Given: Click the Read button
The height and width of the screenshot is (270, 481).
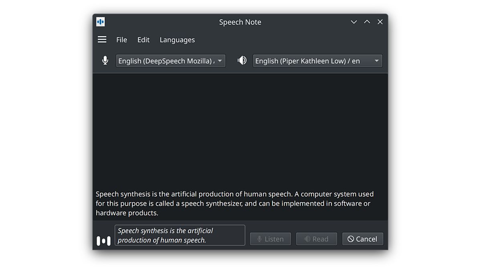Looking at the screenshot, I should point(317,239).
